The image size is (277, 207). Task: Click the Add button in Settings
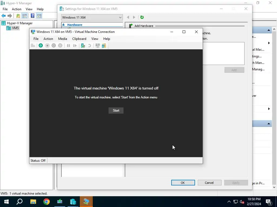click(234, 70)
